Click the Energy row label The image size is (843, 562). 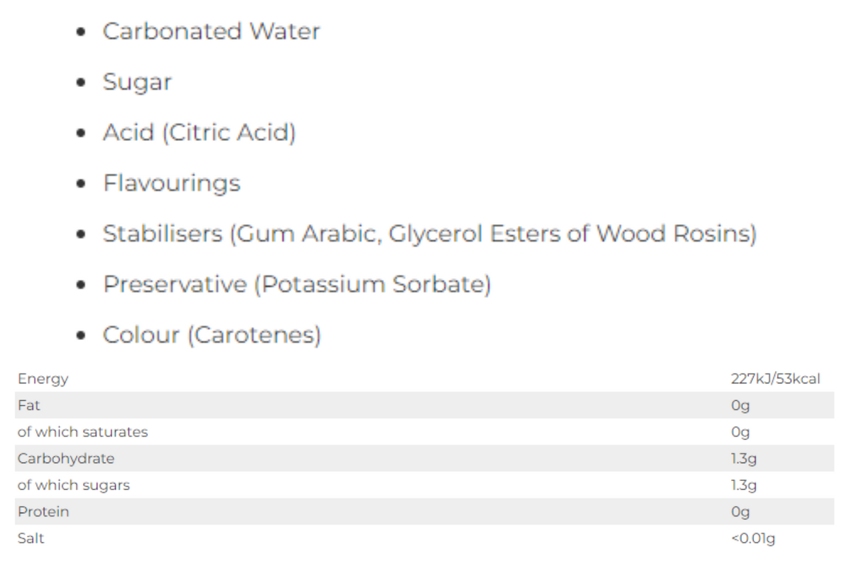(x=43, y=379)
